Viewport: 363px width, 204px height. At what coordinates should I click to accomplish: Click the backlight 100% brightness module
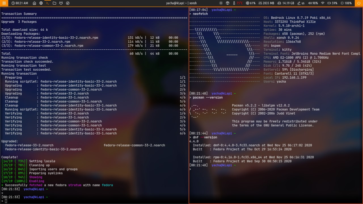pos(346,3)
